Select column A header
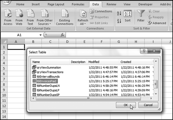This screenshot has height=120, width=173. pos(16,42)
